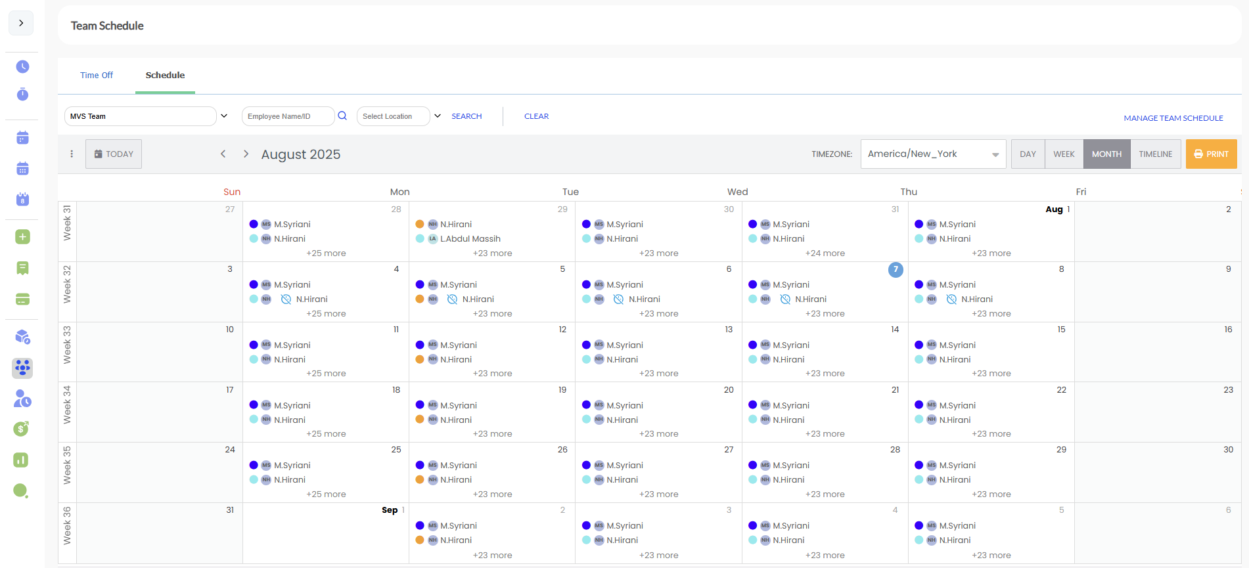
Task: Open the team group icon in sidebar
Action: coord(22,368)
